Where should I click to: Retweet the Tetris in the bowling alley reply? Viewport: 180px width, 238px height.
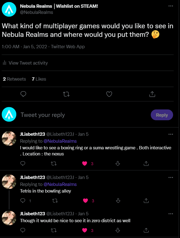(54, 201)
